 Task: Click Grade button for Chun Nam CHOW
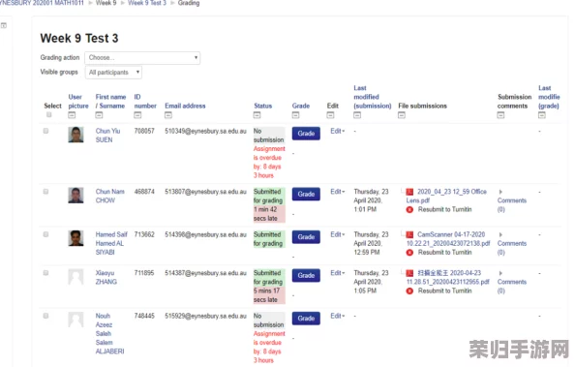pyautogui.click(x=306, y=194)
